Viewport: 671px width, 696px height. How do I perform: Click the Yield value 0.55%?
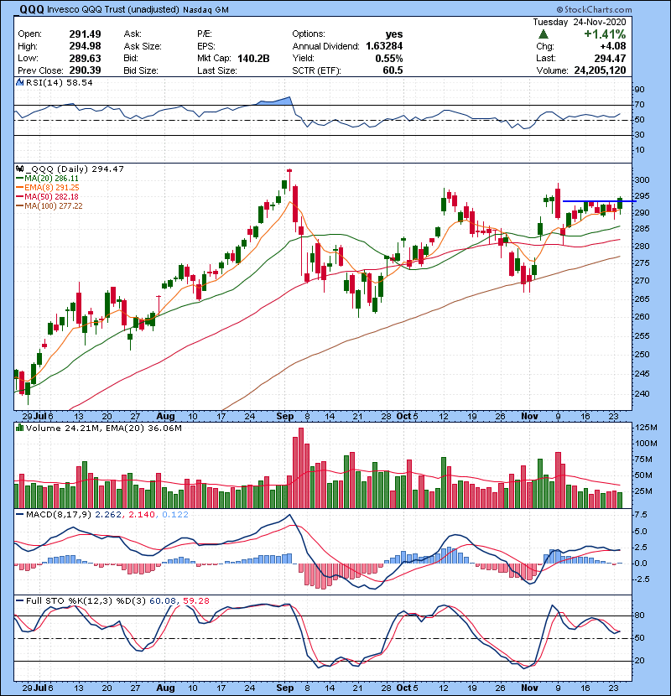tap(389, 58)
